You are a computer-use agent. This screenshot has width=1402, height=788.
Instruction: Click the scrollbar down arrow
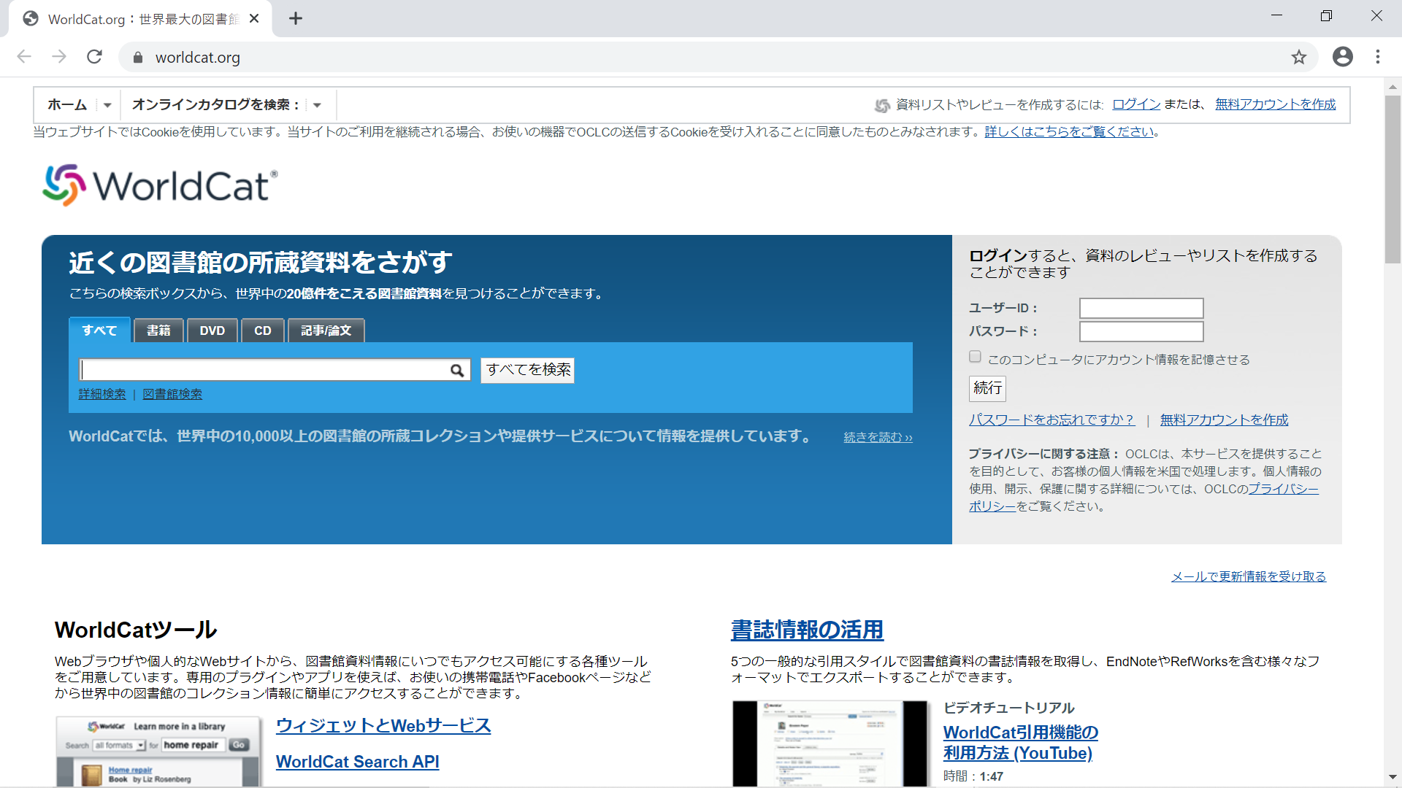point(1393,777)
